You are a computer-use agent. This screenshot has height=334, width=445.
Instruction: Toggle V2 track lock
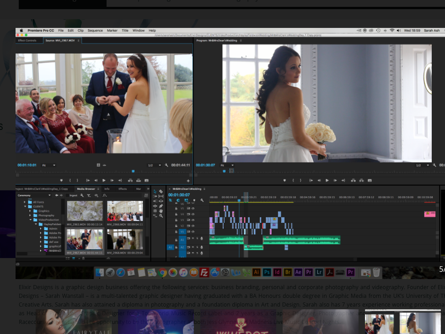pyautogui.click(x=176, y=226)
